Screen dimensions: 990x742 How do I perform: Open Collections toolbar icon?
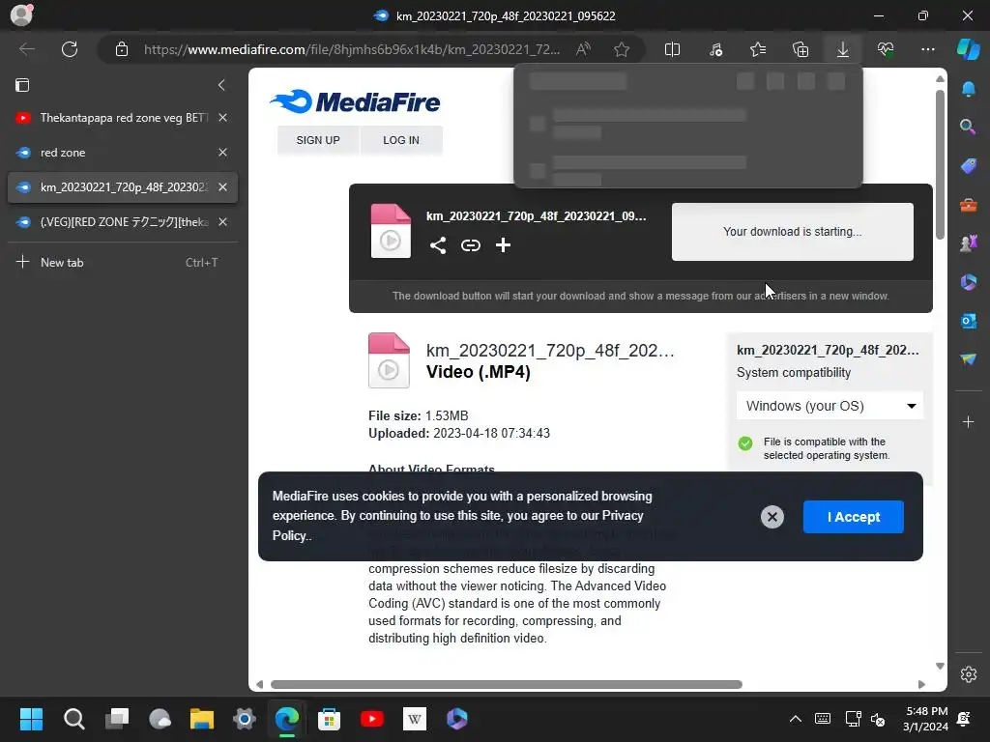click(x=800, y=49)
